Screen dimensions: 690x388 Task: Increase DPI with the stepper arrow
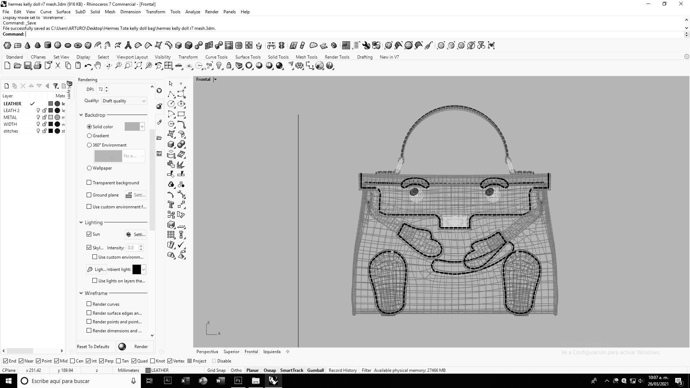tap(106, 88)
